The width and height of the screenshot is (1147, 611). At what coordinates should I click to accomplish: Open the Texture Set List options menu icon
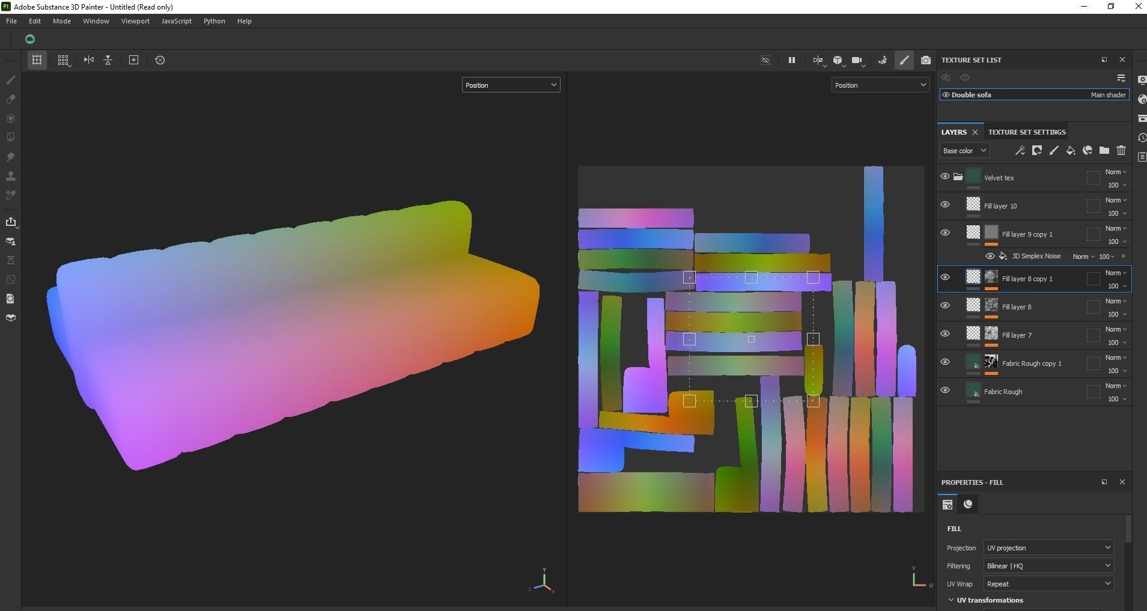tap(1121, 78)
